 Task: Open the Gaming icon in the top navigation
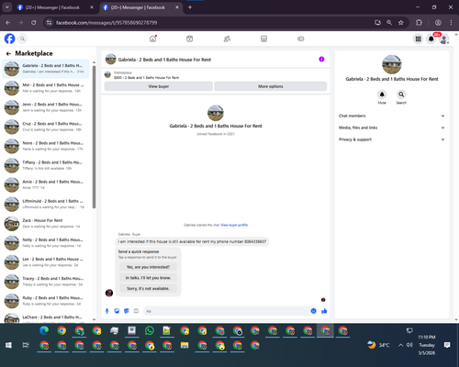(301, 39)
